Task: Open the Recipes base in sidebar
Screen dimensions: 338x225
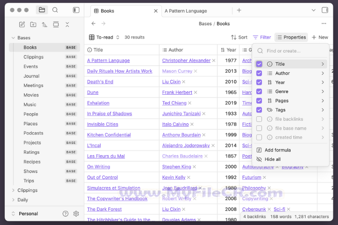Action: pyautogui.click(x=45, y=162)
